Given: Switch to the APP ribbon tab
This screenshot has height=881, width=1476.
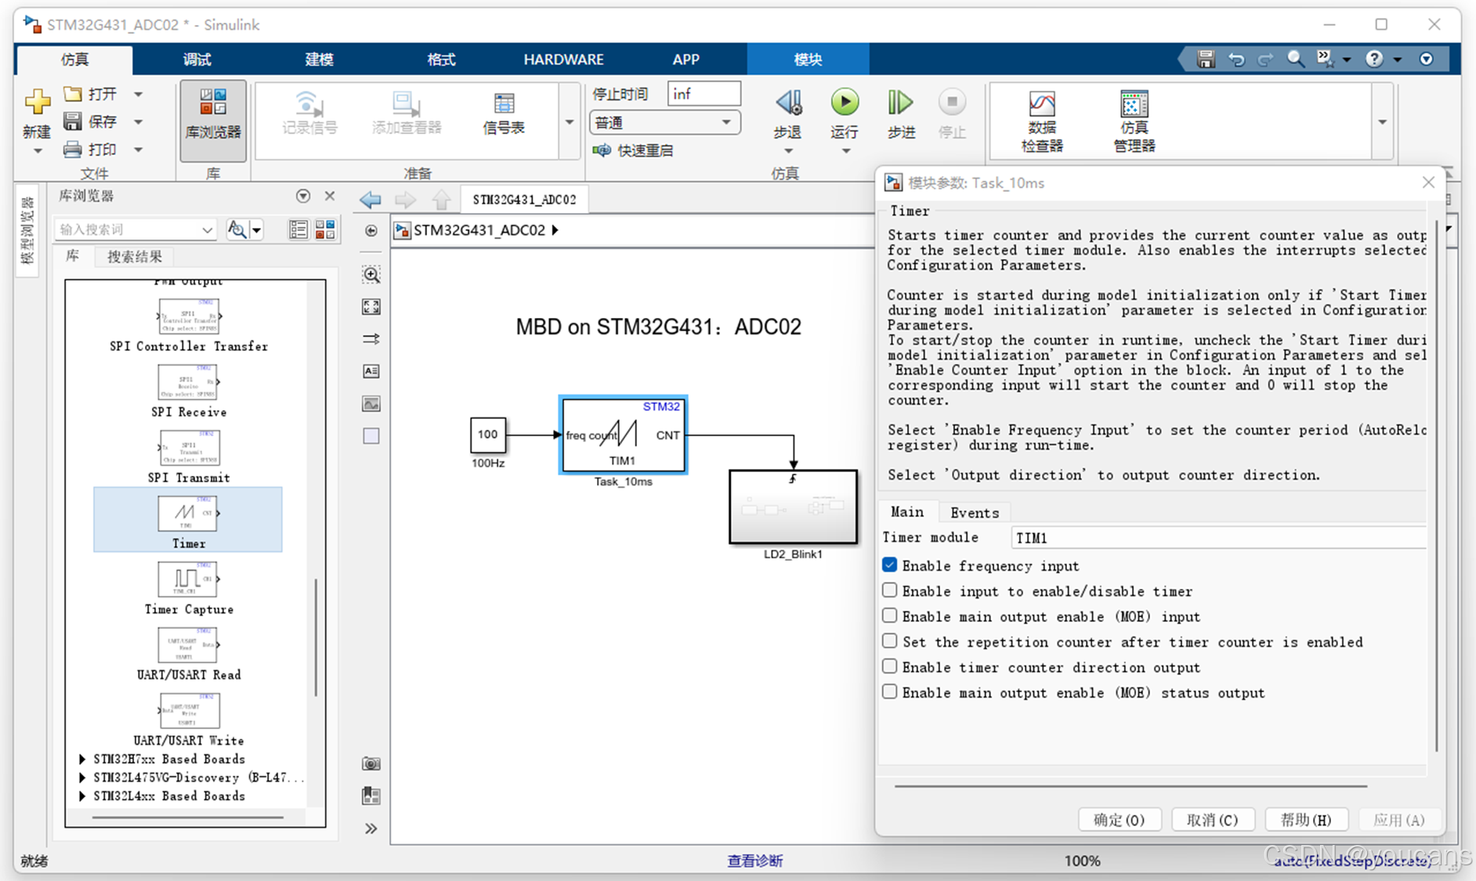Looking at the screenshot, I should [686, 60].
